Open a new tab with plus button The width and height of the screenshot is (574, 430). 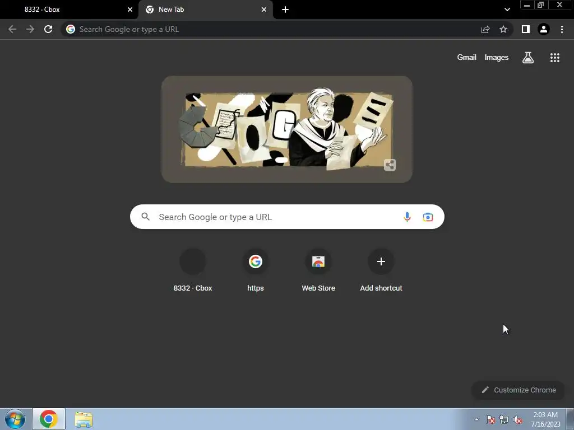pyautogui.click(x=285, y=10)
